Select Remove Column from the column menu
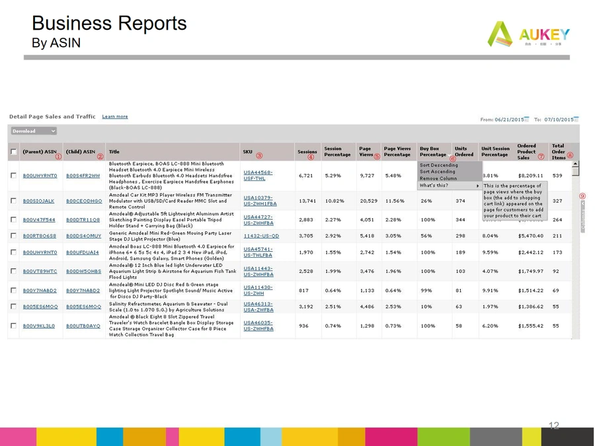Viewport: 595px width, 446px height. (438, 178)
